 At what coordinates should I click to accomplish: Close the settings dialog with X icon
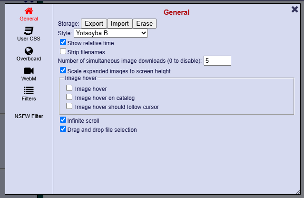(x=294, y=10)
